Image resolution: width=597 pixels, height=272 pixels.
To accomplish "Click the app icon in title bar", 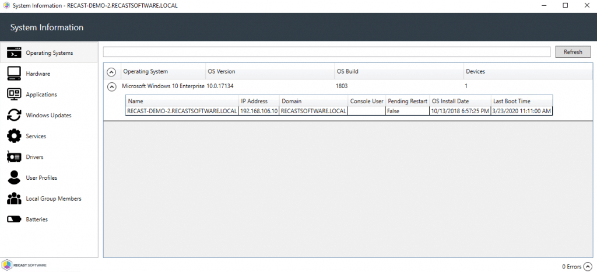I will click(6, 6).
